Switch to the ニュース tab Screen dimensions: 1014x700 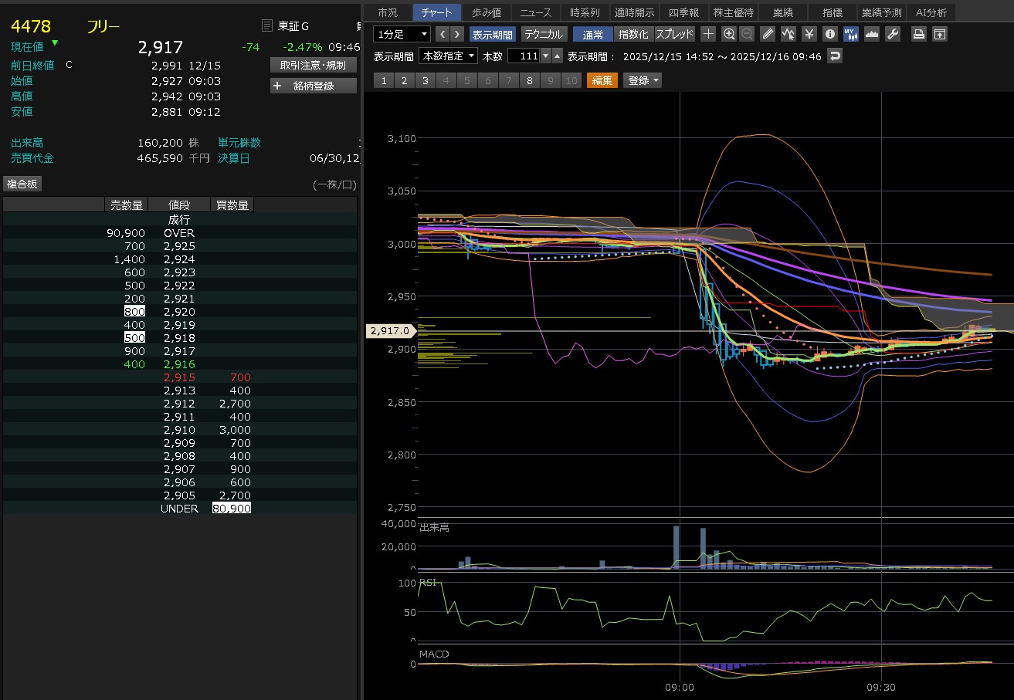(535, 12)
